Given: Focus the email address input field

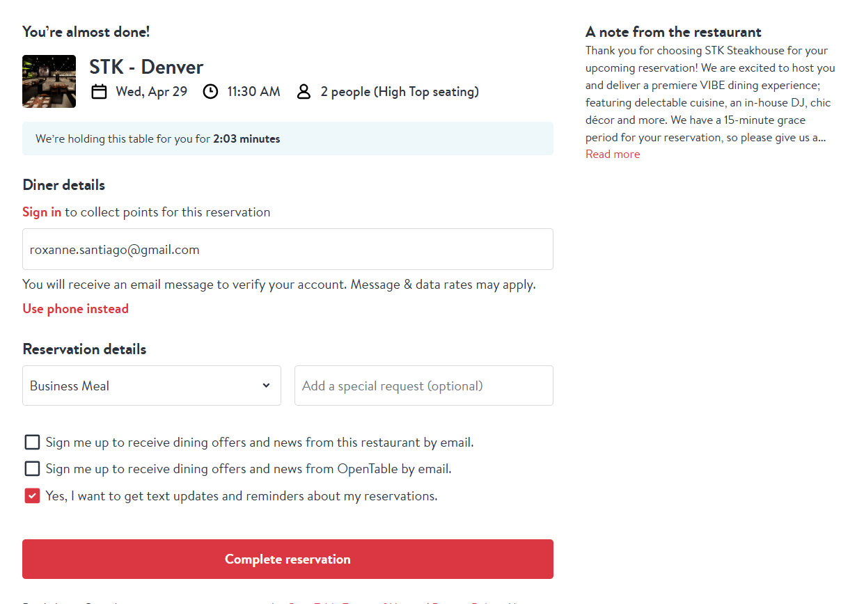Looking at the screenshot, I should click(x=288, y=249).
